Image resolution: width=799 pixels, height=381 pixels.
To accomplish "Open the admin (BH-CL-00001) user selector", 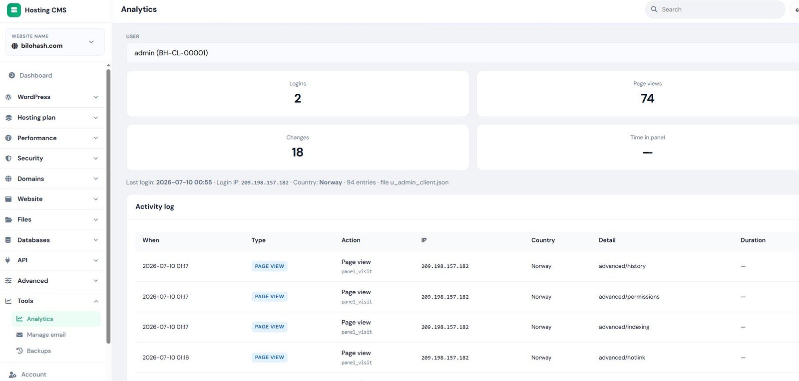I will pyautogui.click(x=462, y=53).
